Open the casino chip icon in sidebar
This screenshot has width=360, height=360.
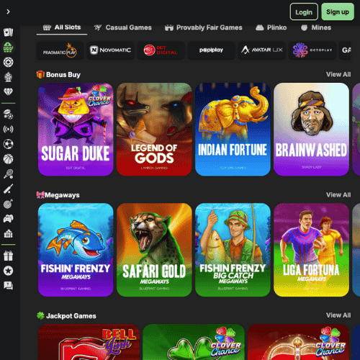tap(8, 62)
